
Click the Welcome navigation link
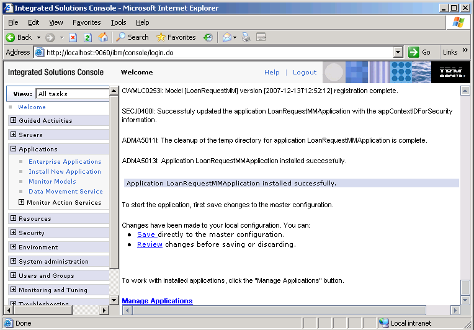[32, 107]
